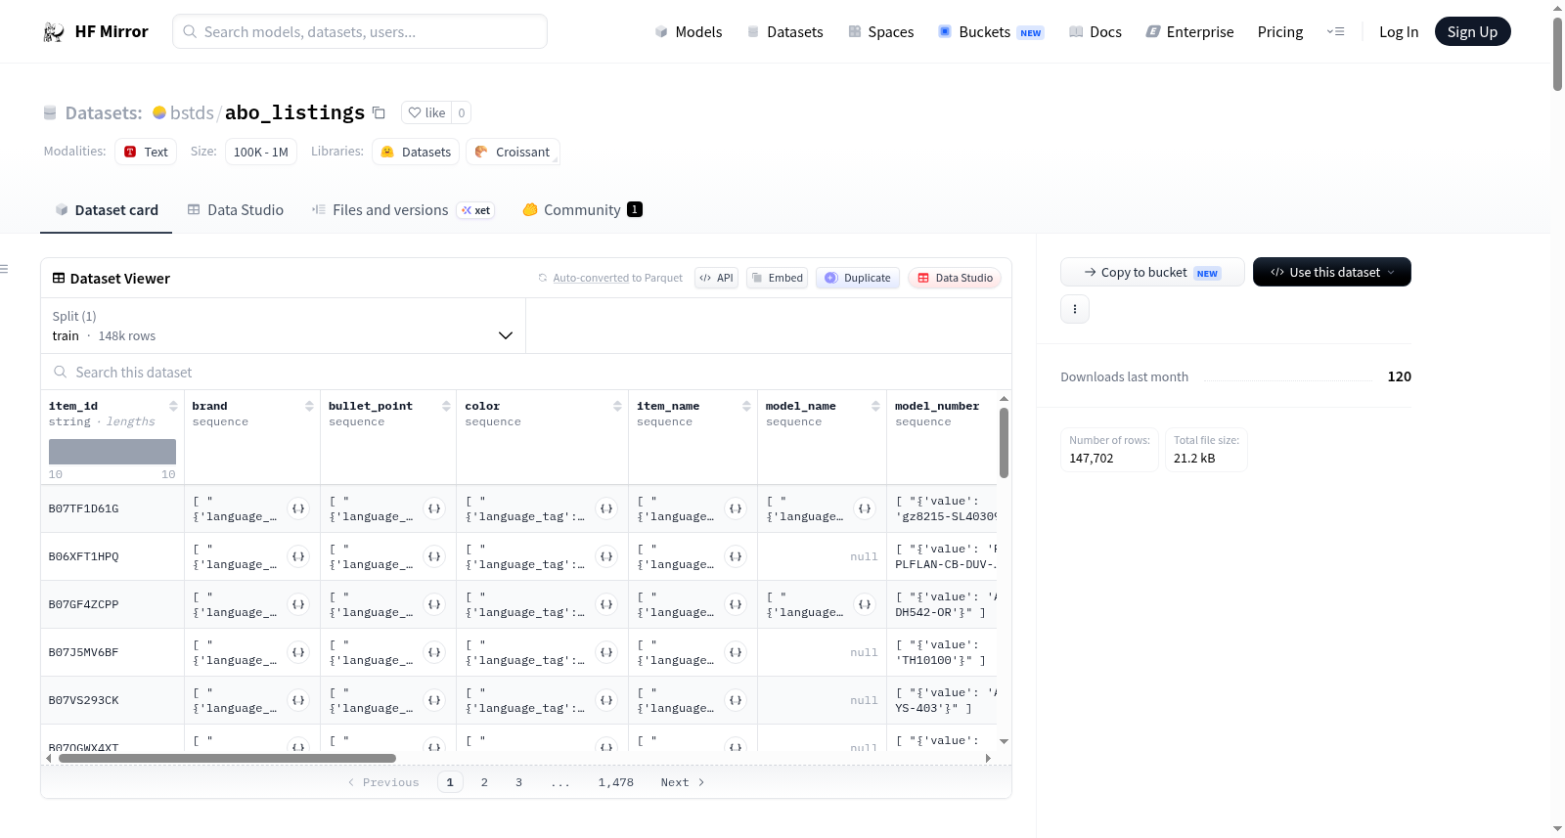Select the Text modality tag
1565x838 pixels.
click(146, 152)
